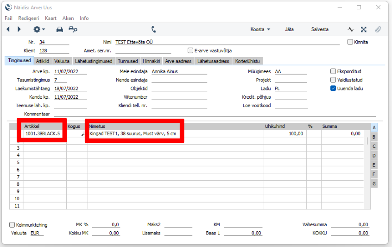
Task: Click the Meie esindaja field Annika Ainus
Action: (179, 71)
